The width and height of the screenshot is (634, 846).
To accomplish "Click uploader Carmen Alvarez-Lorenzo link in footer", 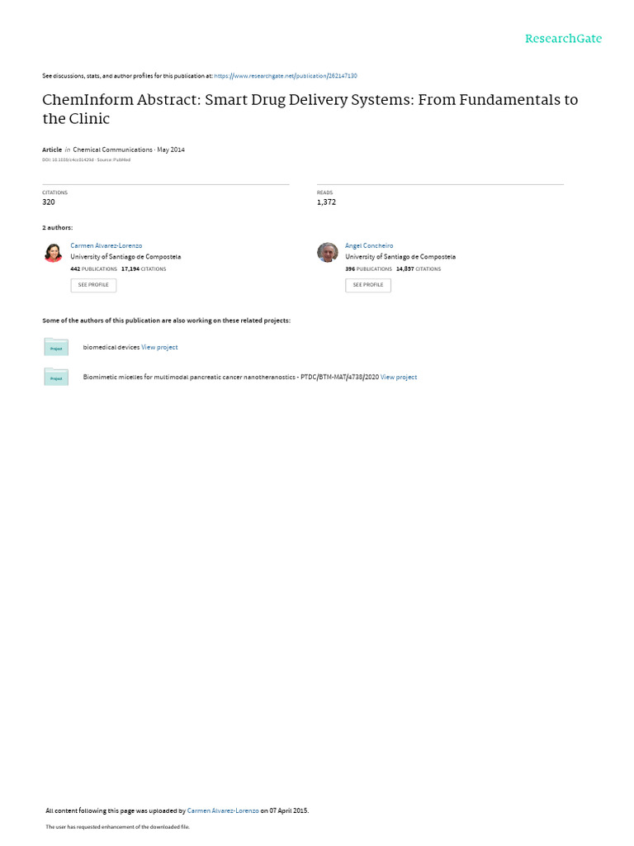I will (223, 810).
